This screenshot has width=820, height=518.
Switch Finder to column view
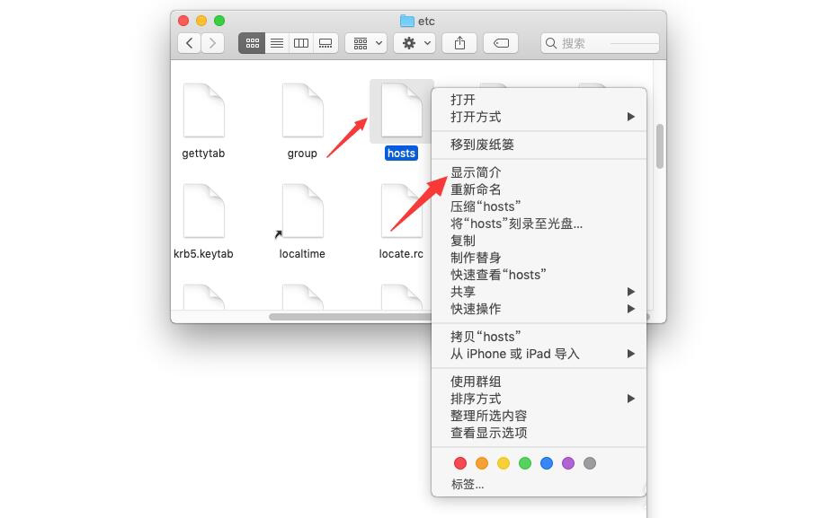pos(300,43)
